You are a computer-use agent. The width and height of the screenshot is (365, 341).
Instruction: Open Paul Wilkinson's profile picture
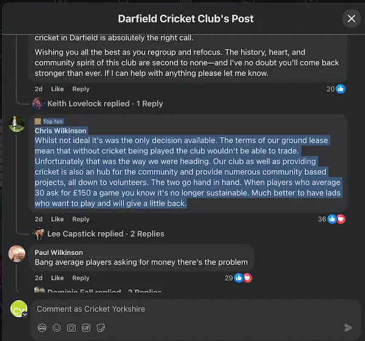tap(17, 253)
